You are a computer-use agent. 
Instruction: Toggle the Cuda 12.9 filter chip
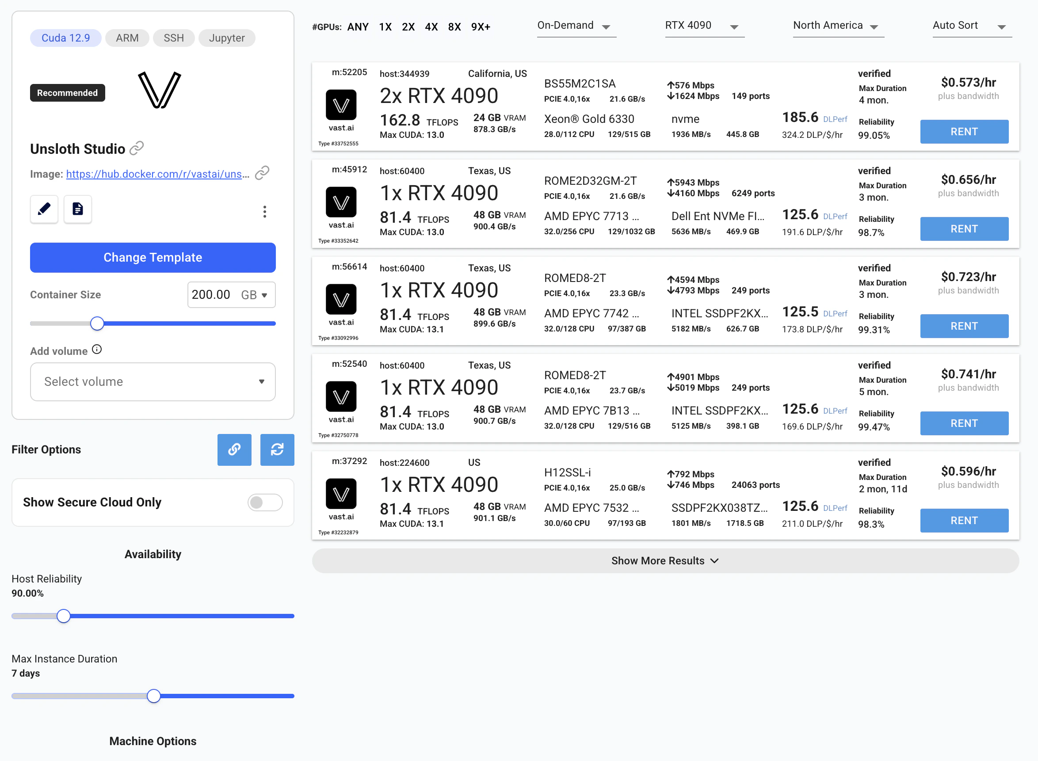click(x=66, y=38)
